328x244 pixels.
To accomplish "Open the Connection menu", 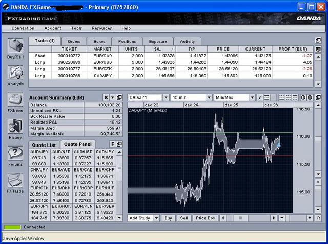I will coord(23,28).
